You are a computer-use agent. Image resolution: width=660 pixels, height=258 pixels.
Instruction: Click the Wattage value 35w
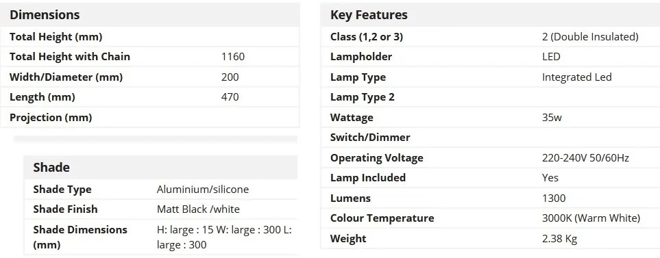pyautogui.click(x=552, y=118)
